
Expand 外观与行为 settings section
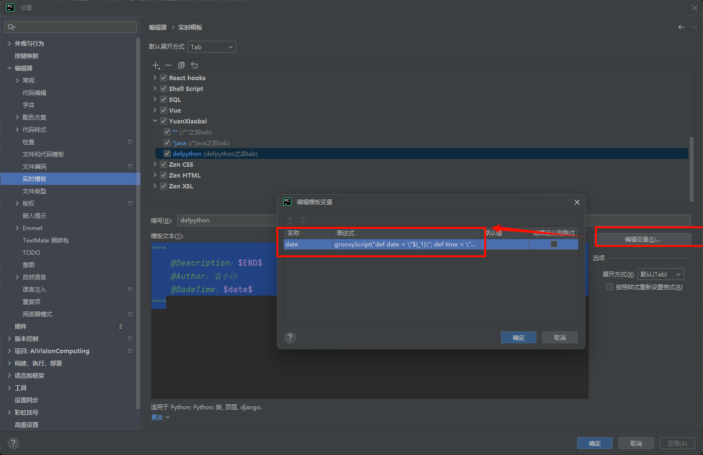click(x=9, y=43)
